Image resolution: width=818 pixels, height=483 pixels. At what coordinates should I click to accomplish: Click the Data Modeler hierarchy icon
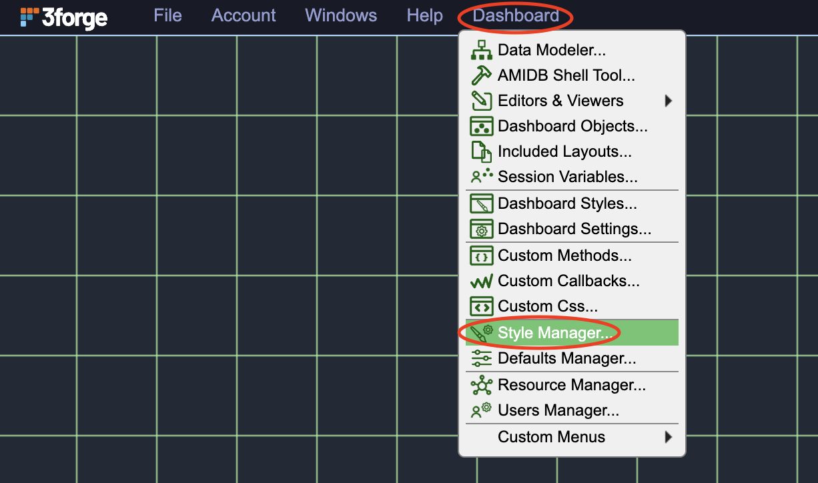tap(481, 50)
